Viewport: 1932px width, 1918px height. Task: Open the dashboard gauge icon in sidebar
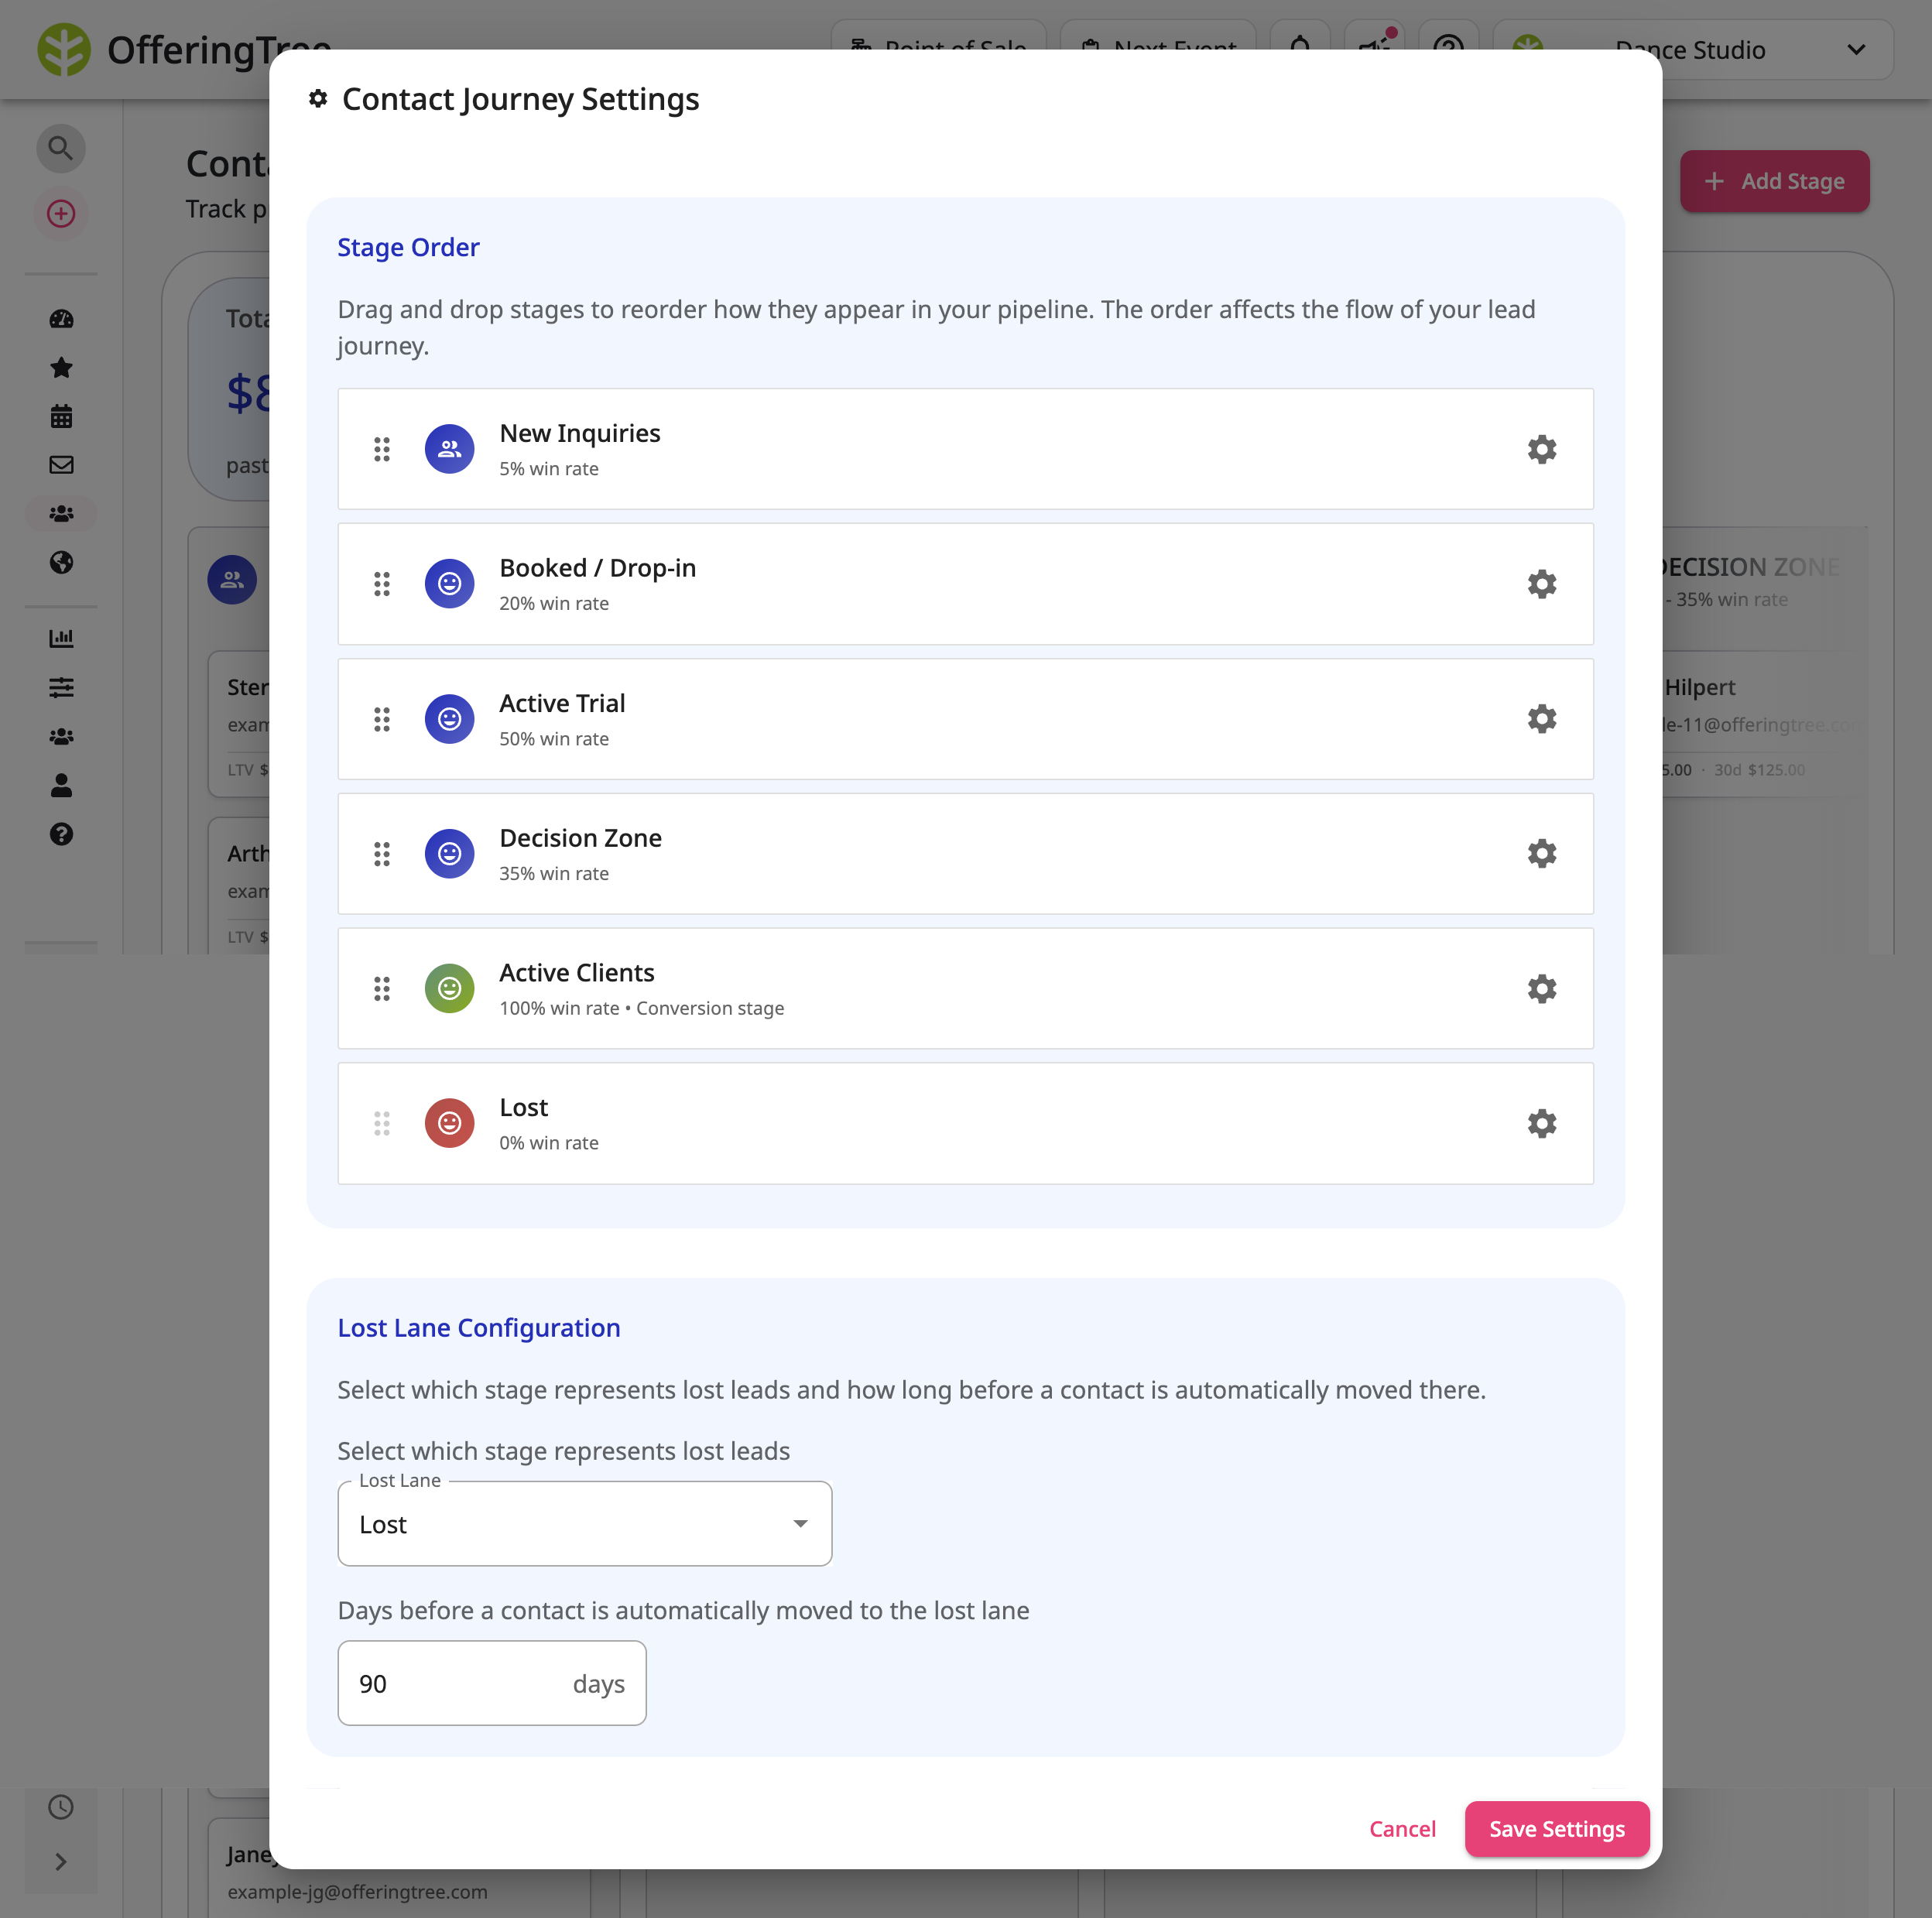pos(61,319)
